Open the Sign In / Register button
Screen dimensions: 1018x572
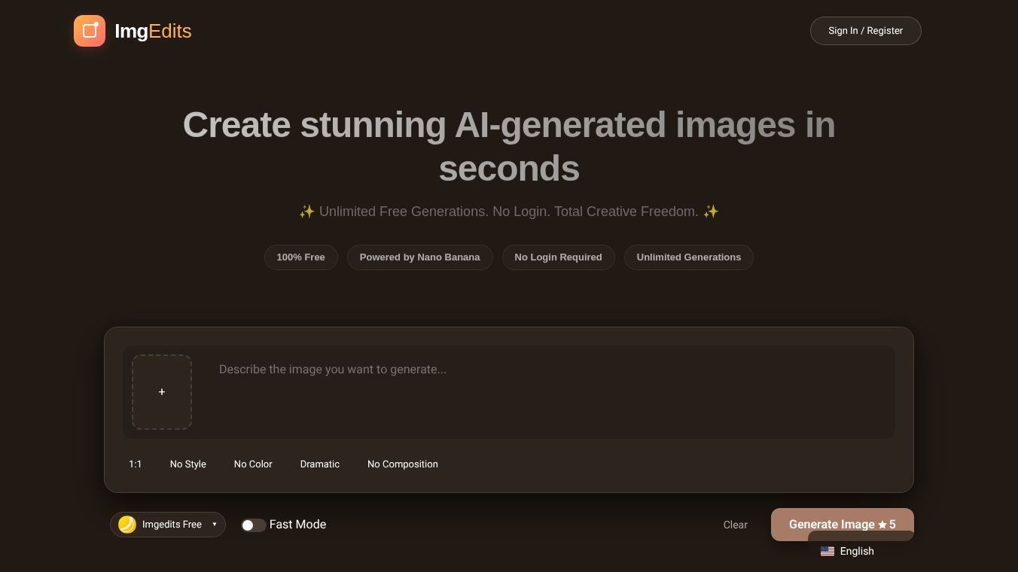[865, 31]
